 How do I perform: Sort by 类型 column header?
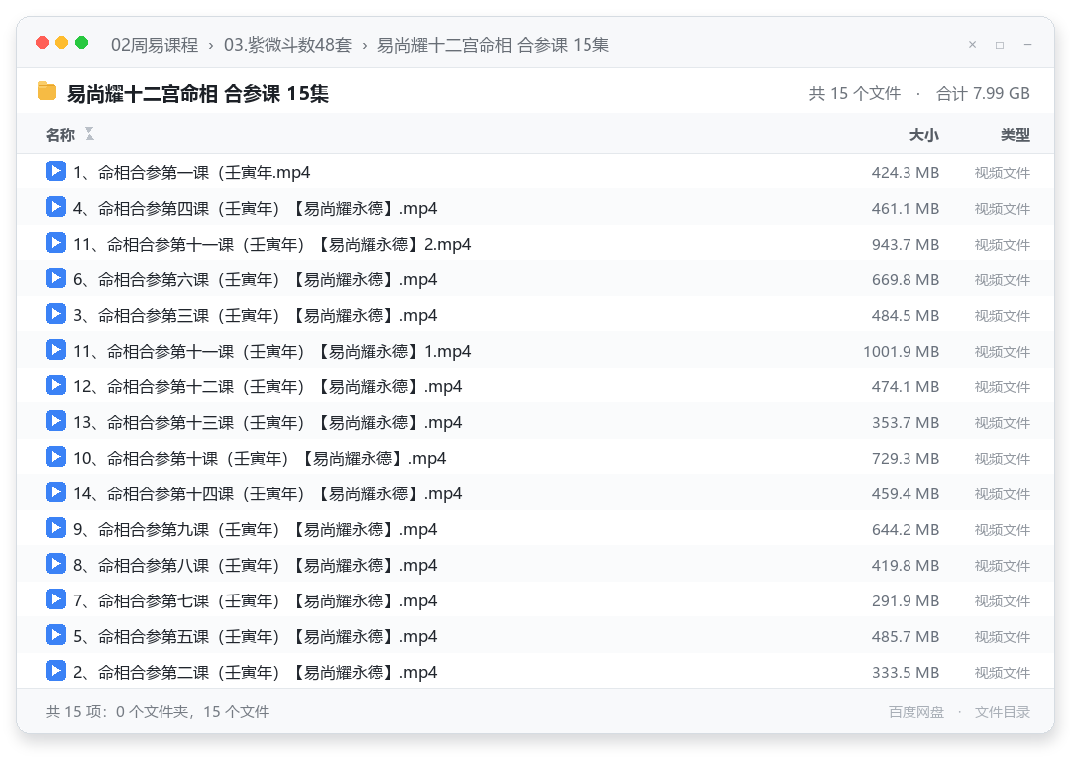[x=1016, y=135]
